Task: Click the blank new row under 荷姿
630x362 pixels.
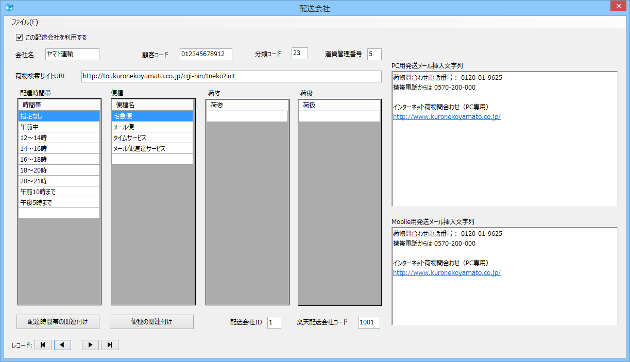Action: click(x=247, y=116)
